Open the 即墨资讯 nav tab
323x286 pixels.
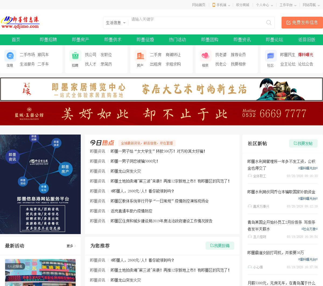[x=242, y=40]
